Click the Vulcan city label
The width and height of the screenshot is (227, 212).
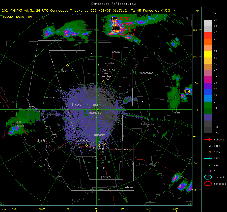(128, 187)
